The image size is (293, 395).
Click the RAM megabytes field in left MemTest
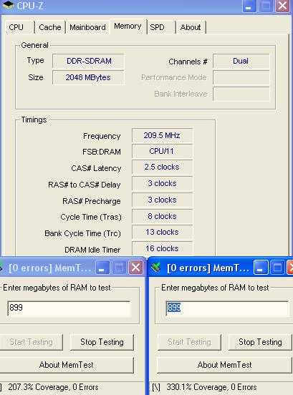pyautogui.click(x=69, y=308)
